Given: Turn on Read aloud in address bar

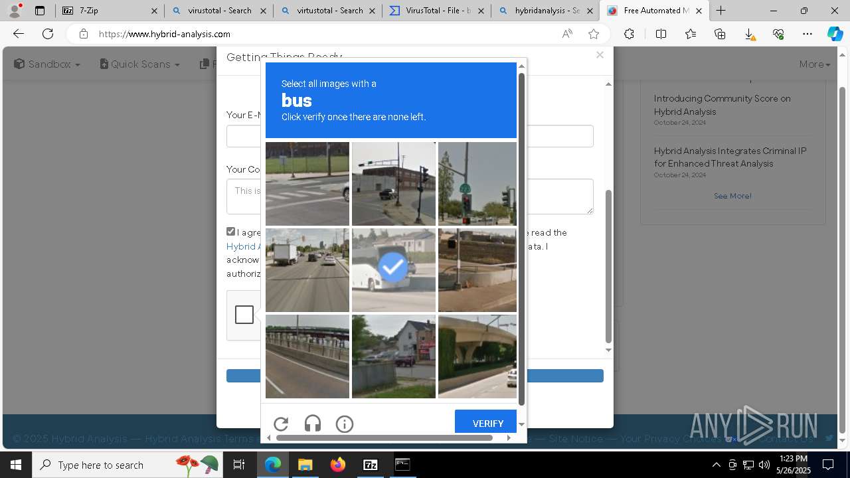Looking at the screenshot, I should [567, 34].
